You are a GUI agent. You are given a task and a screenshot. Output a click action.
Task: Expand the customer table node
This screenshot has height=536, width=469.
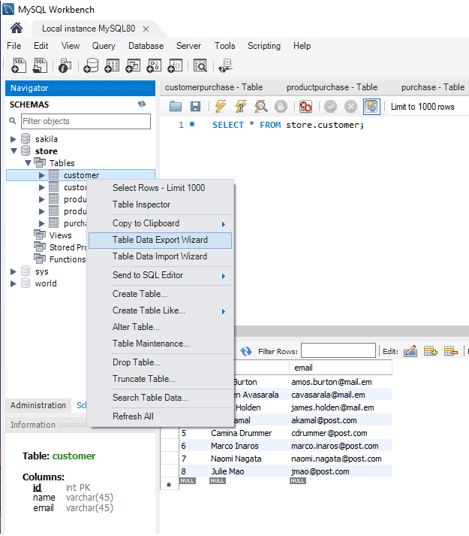pyautogui.click(x=41, y=175)
